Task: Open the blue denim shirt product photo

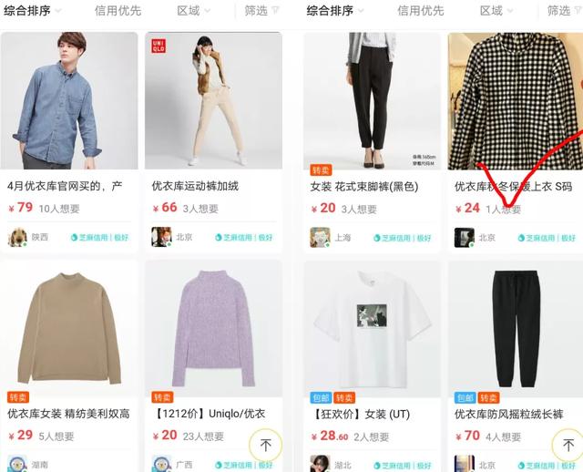Action: point(69,101)
